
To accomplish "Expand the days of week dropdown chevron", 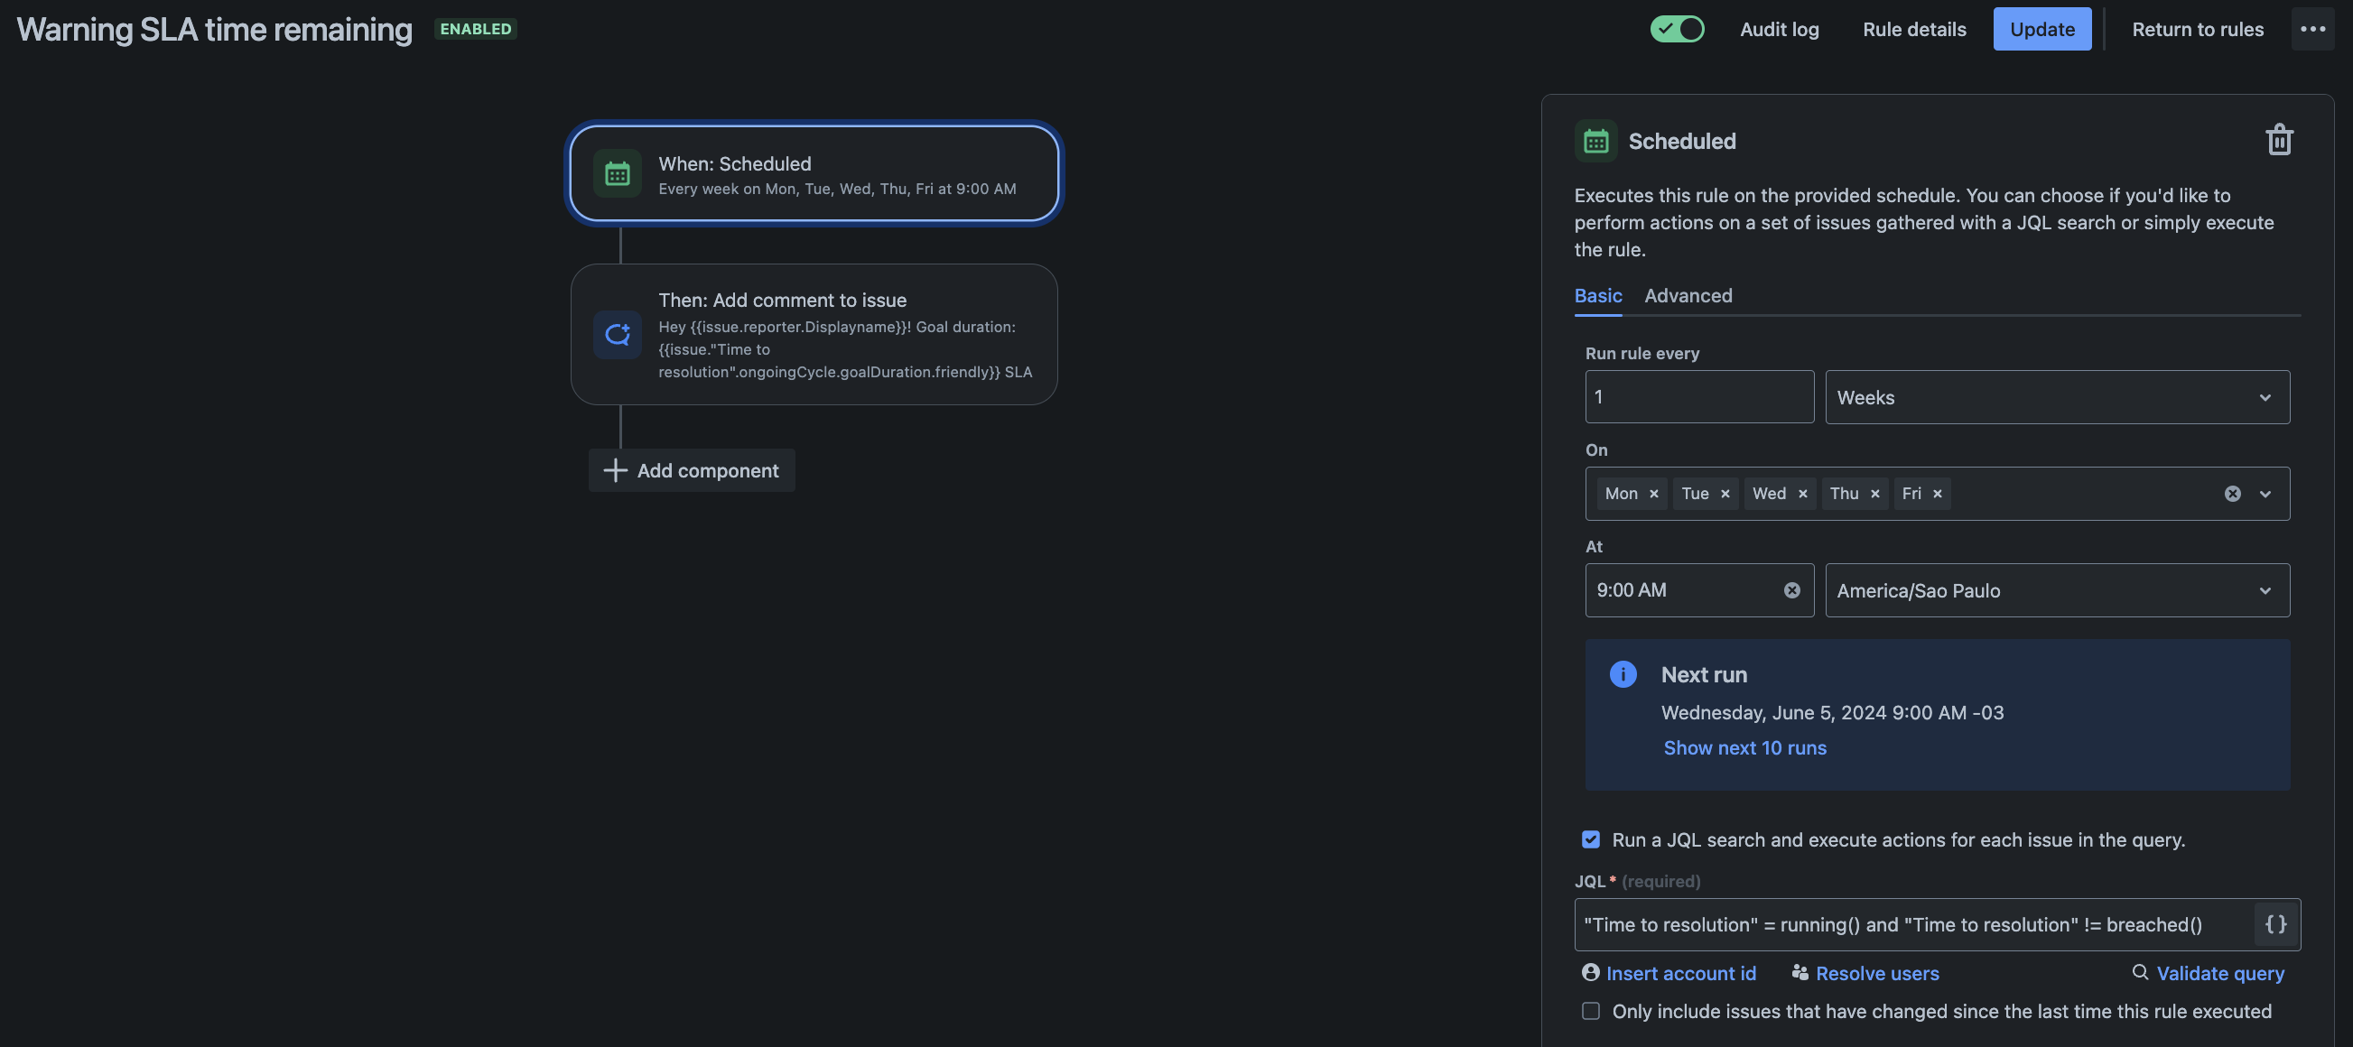I will [2265, 494].
